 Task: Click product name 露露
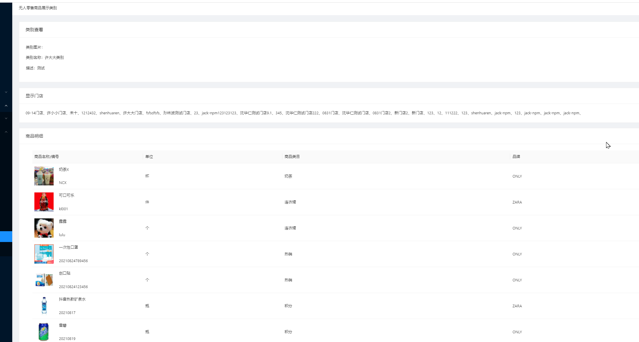click(x=63, y=221)
